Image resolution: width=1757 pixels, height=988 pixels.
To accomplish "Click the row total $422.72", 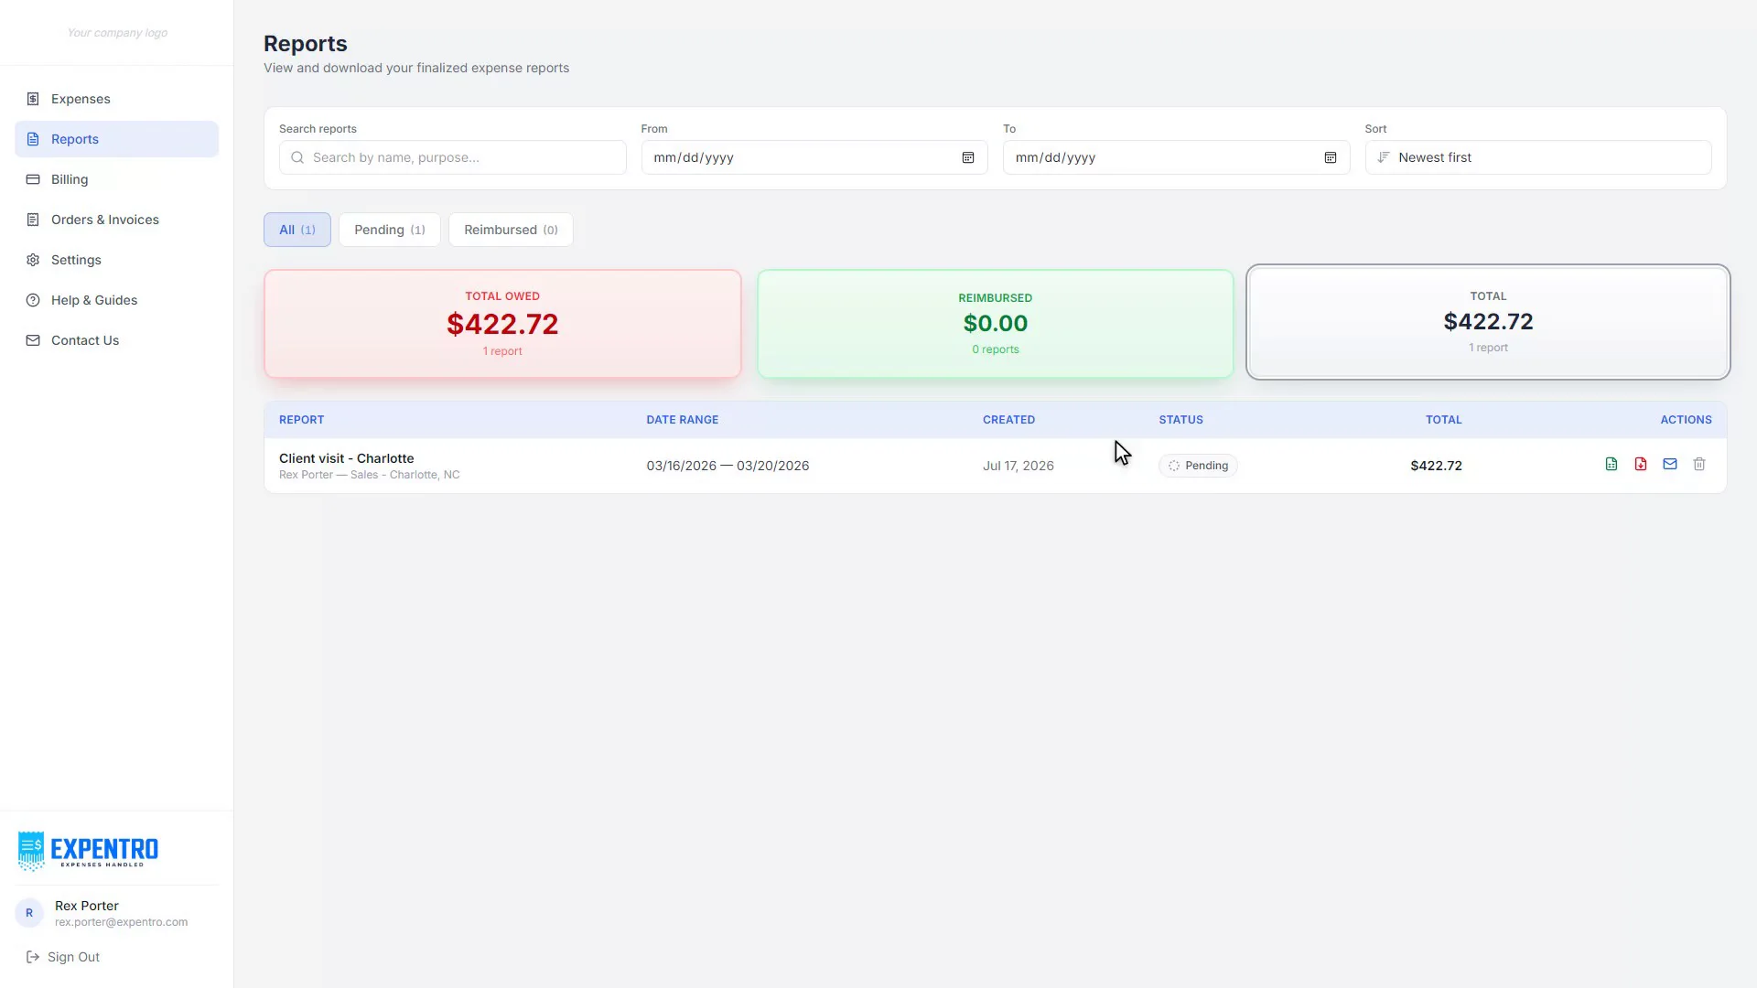I will pyautogui.click(x=1436, y=466).
